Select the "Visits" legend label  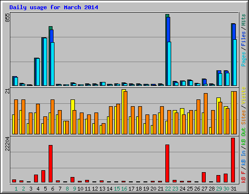(243, 96)
